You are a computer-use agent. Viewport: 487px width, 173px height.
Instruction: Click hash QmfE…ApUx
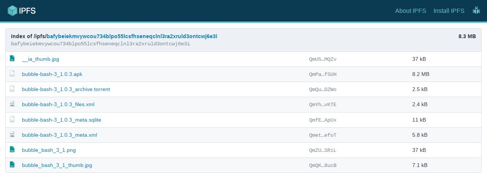[323, 120]
